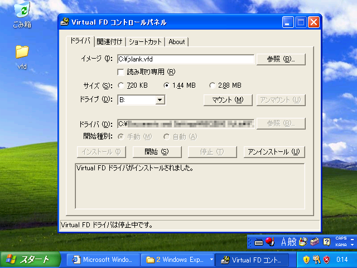The height and width of the screenshot is (268, 357).
Task: Open the IME keyboard pad icon
Action: coord(258,242)
